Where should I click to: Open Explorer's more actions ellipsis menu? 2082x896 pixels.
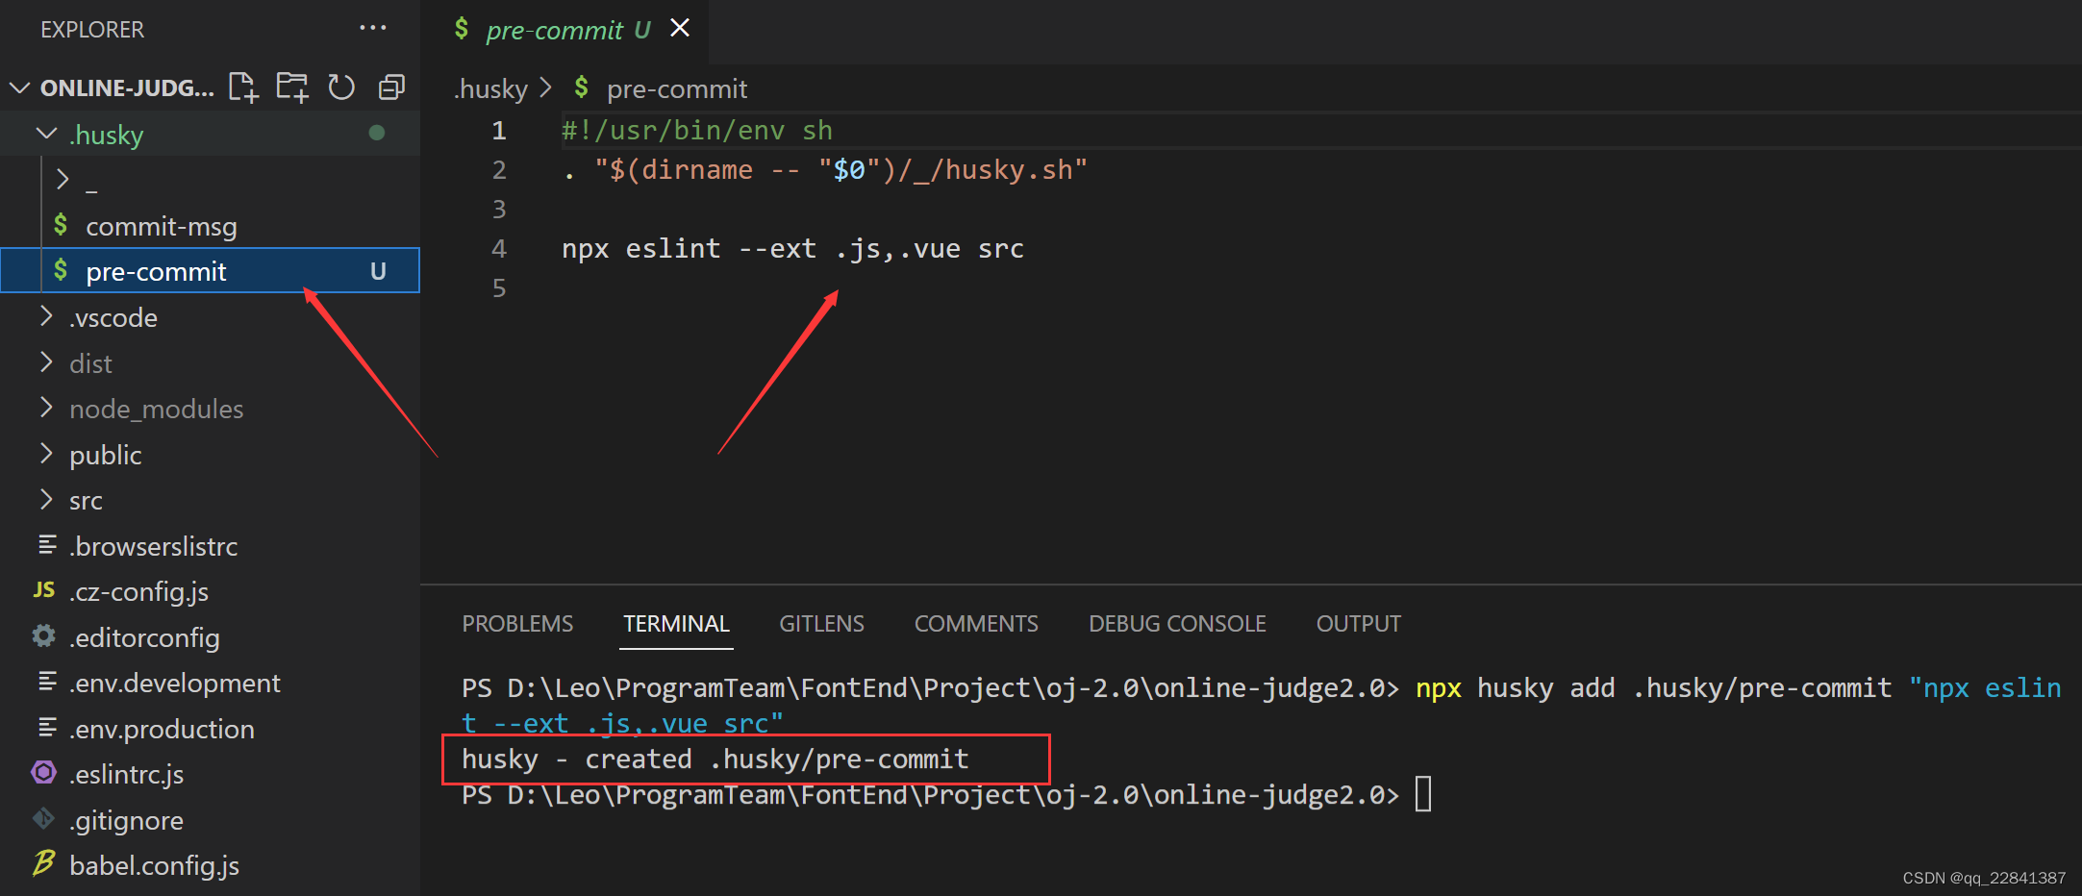coord(372,29)
